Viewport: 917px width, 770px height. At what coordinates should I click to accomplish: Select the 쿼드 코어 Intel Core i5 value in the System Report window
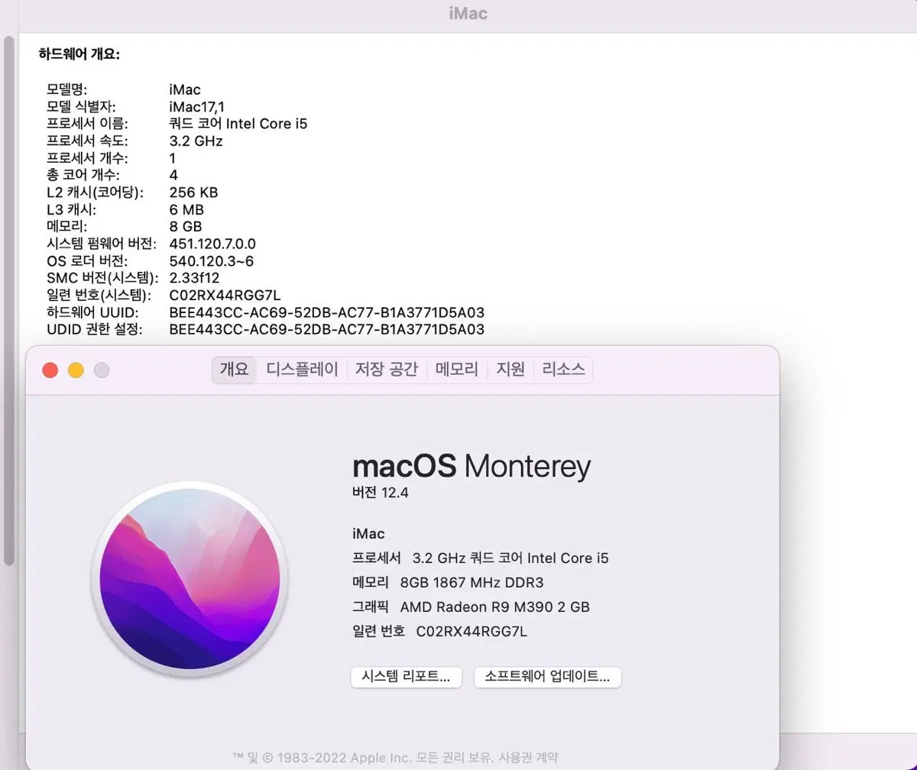point(238,124)
